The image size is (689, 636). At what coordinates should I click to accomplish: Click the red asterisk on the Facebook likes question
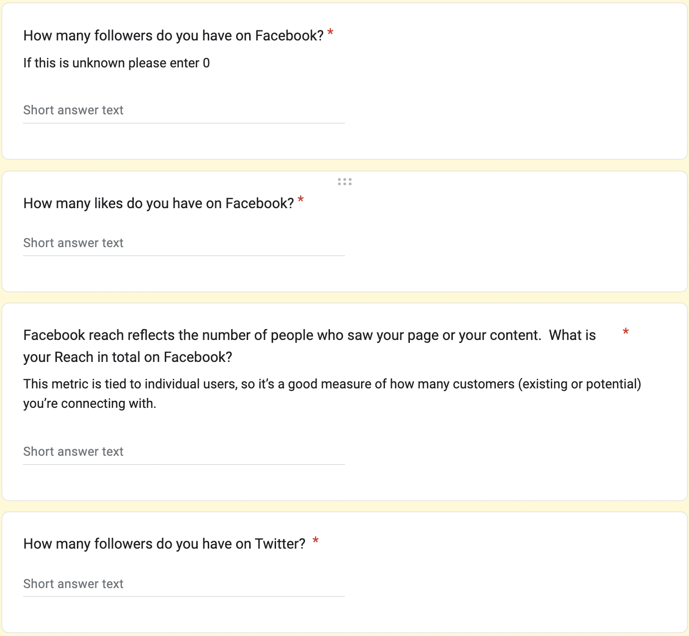301,199
